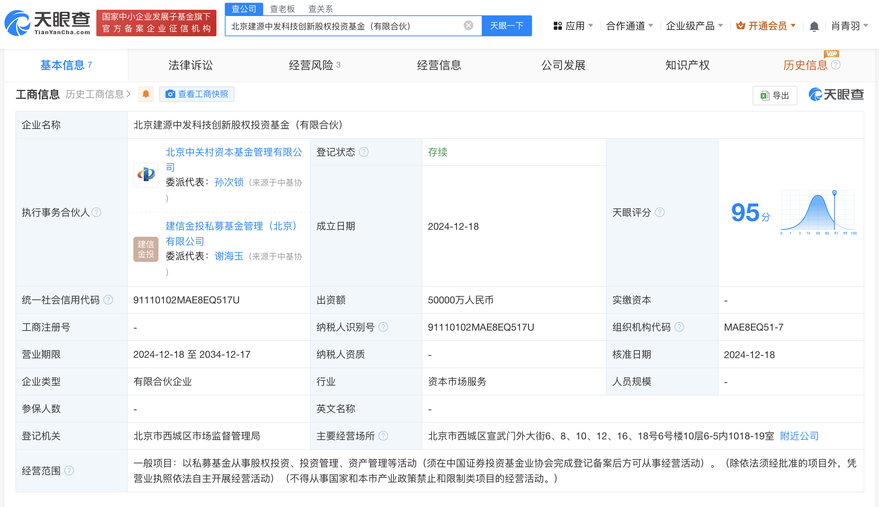Image resolution: width=879 pixels, height=507 pixels.
Task: Click the orange monitoring bell icon
Action: [146, 94]
